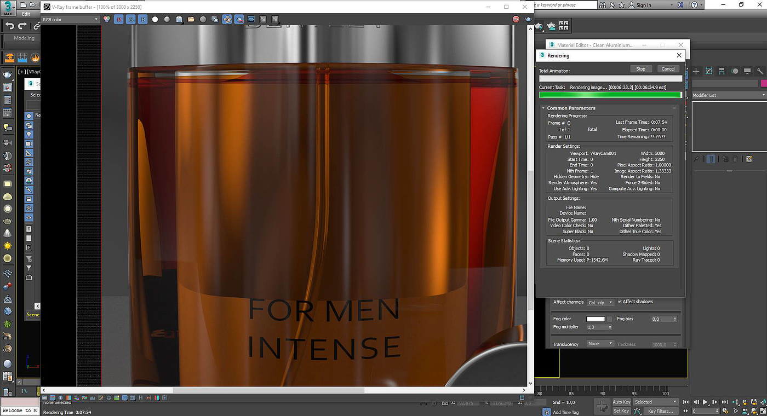Open the RGB color channel dropdown
767x416 pixels.
70,19
